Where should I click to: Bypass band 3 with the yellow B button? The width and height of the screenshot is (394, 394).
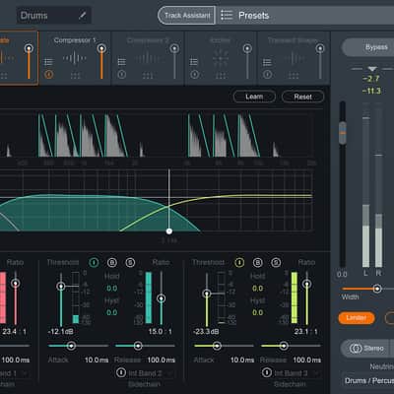(258, 262)
